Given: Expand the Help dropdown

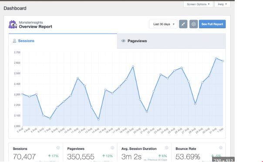Looking at the screenshot, I should (222, 4).
